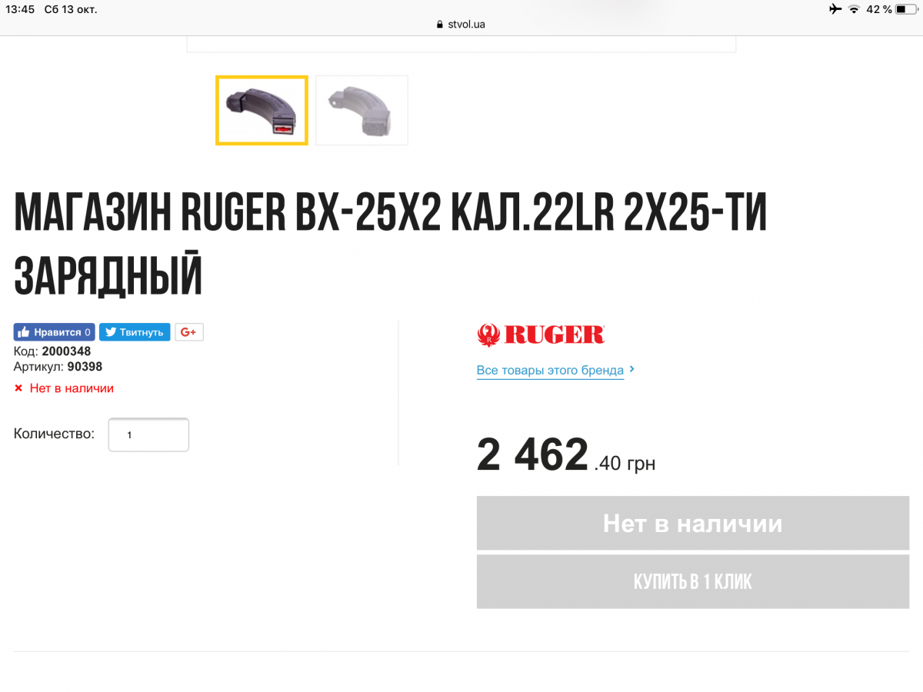Select the second gray magazine thumbnail

pyautogui.click(x=362, y=110)
